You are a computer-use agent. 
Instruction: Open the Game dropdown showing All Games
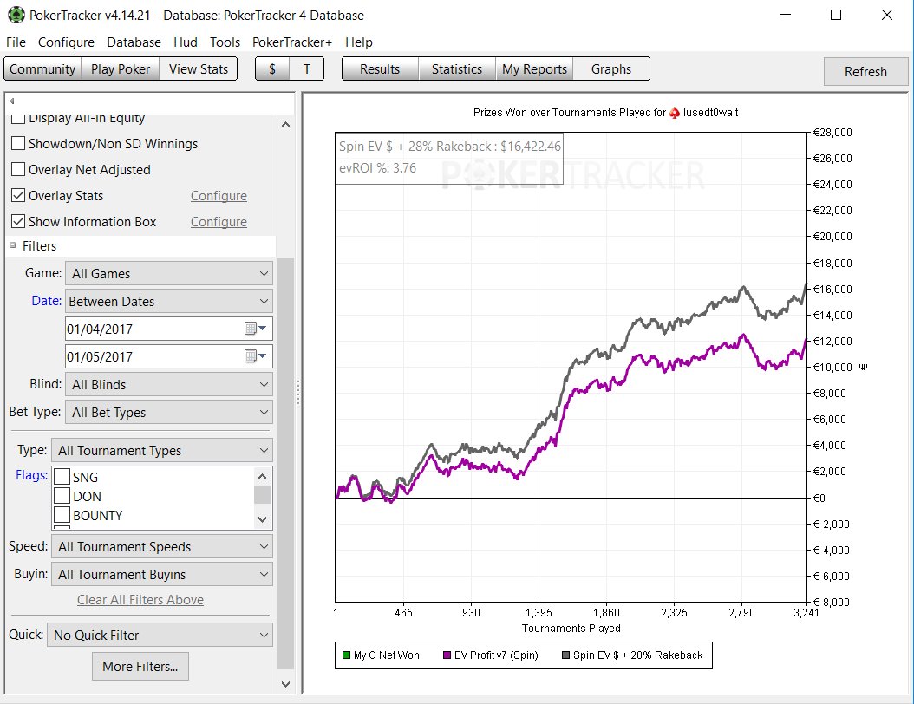[169, 273]
